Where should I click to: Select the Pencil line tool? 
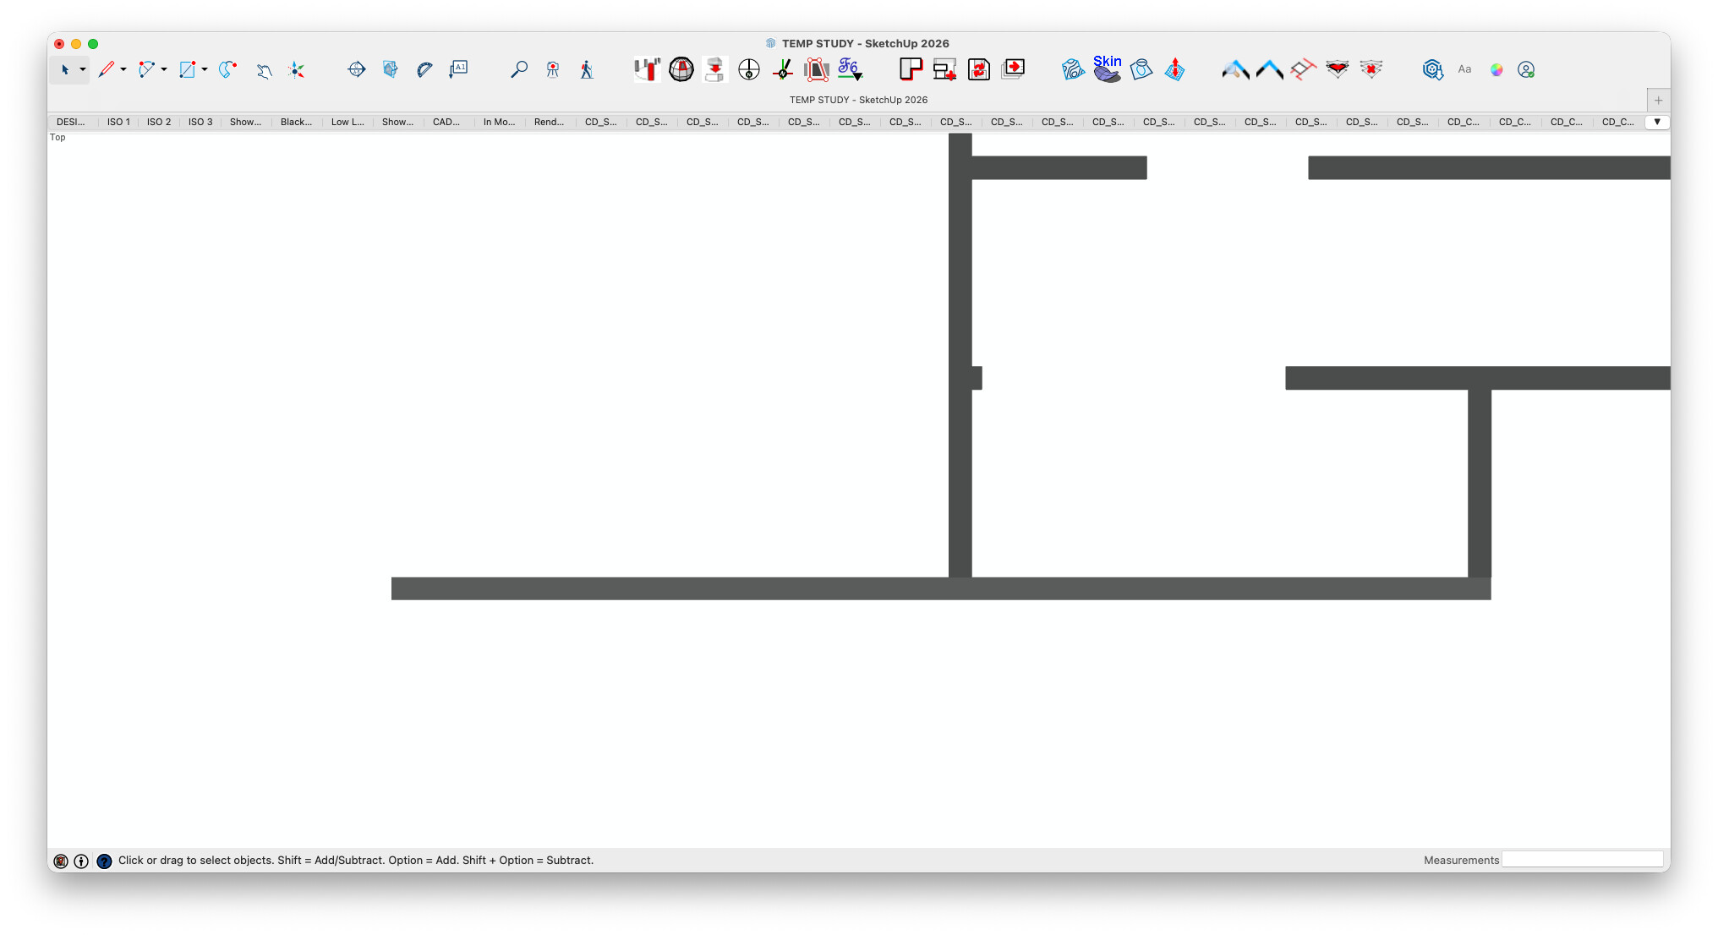point(106,70)
